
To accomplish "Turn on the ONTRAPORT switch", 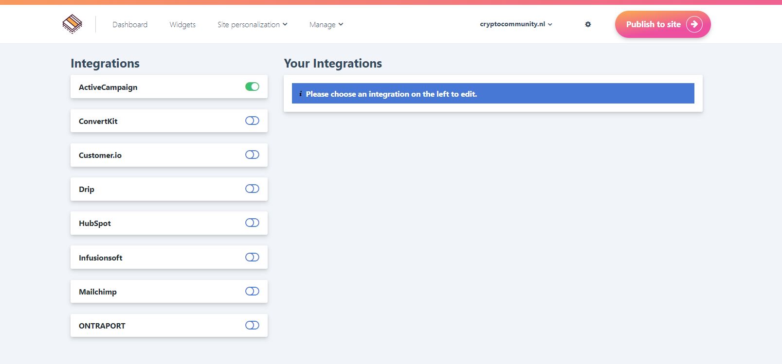I will [252, 325].
